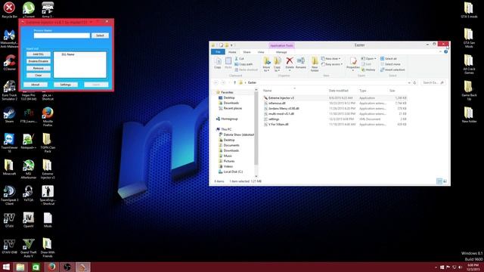Open Settings in Extreme Injector
The height and width of the screenshot is (272, 484).
pos(66,85)
